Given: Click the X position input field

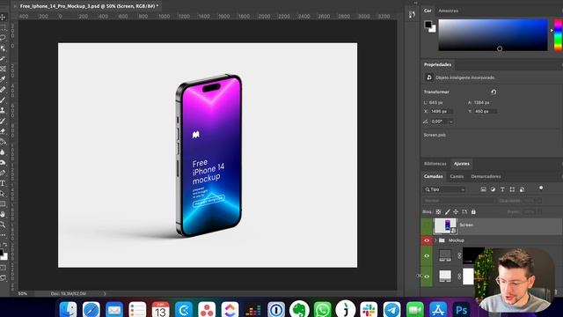Looking at the screenshot, I should tap(442, 112).
